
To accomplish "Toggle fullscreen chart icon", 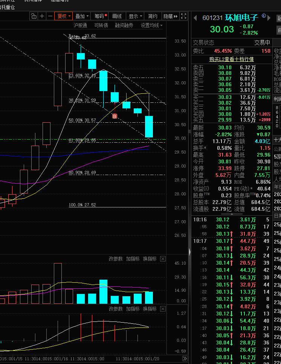I will tap(184, 16).
